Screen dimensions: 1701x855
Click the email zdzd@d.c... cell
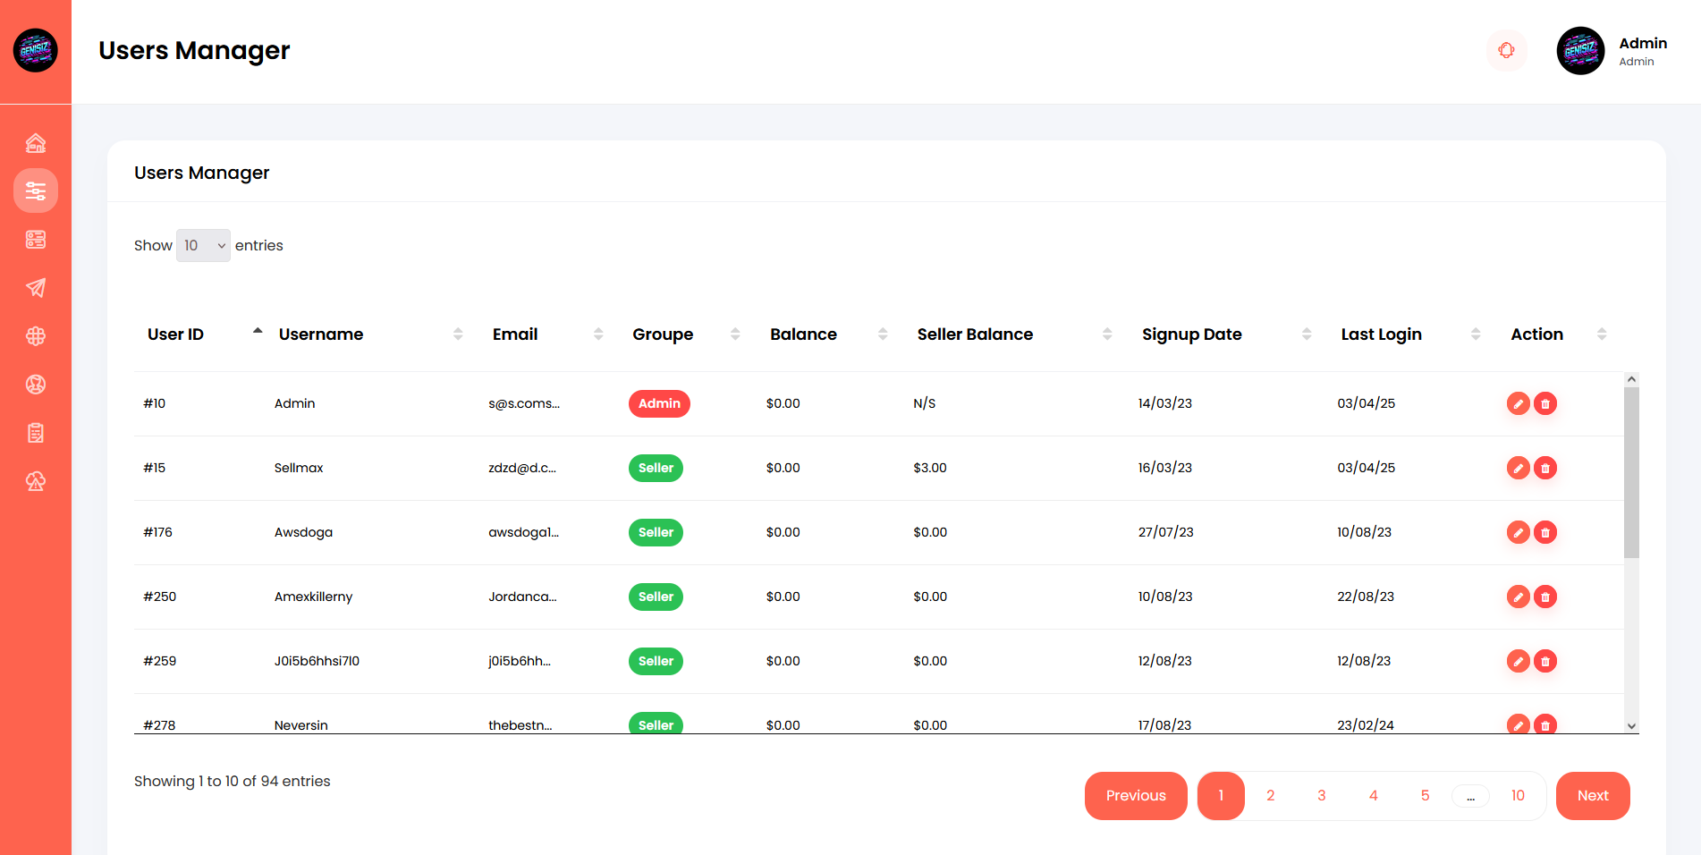coord(522,468)
